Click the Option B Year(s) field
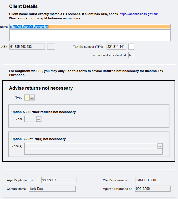 [91, 146]
